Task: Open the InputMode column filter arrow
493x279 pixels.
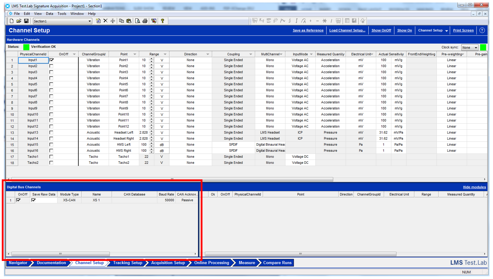Action: click(311, 54)
